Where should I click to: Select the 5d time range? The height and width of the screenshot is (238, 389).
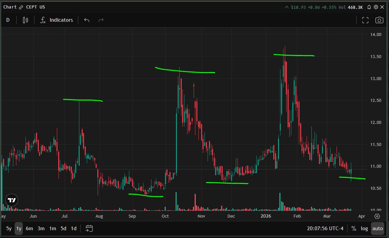coord(64,228)
